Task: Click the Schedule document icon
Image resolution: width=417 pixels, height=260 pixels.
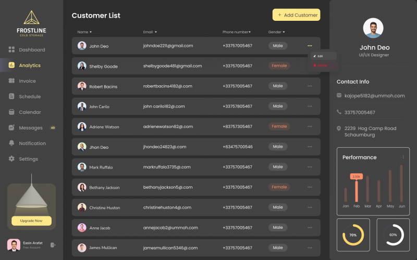Action: pos(11,96)
